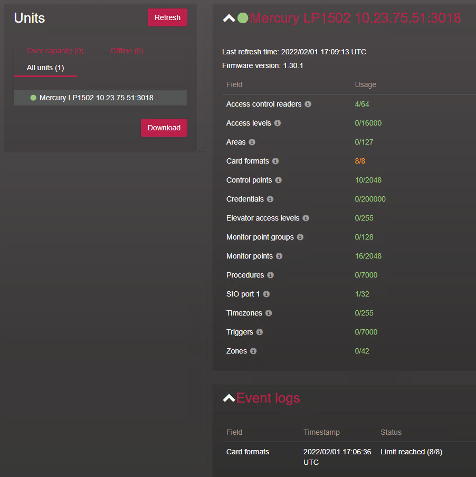
Task: Click the SIO port 1 info icon
Action: [x=266, y=294]
